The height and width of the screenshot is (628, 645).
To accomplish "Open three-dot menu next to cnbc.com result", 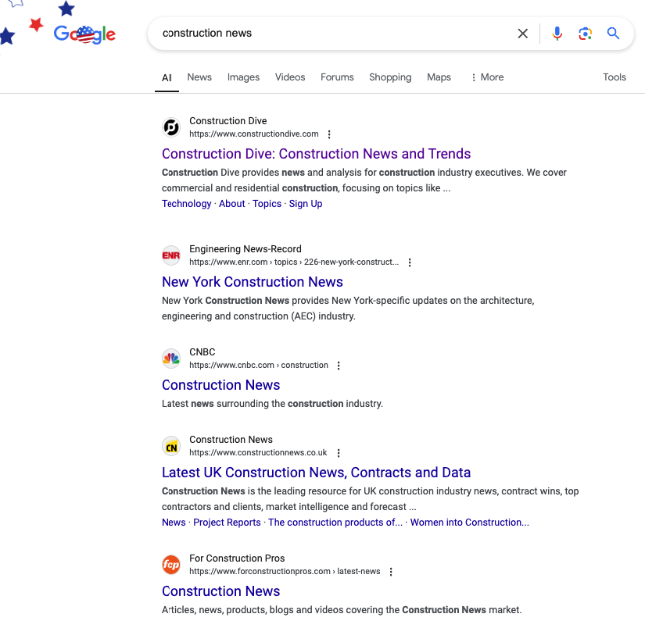I will pyautogui.click(x=339, y=366).
